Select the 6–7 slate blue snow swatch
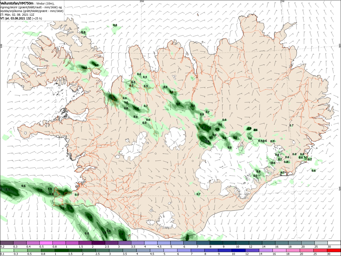Screen dimensions: 341x256 190,243
